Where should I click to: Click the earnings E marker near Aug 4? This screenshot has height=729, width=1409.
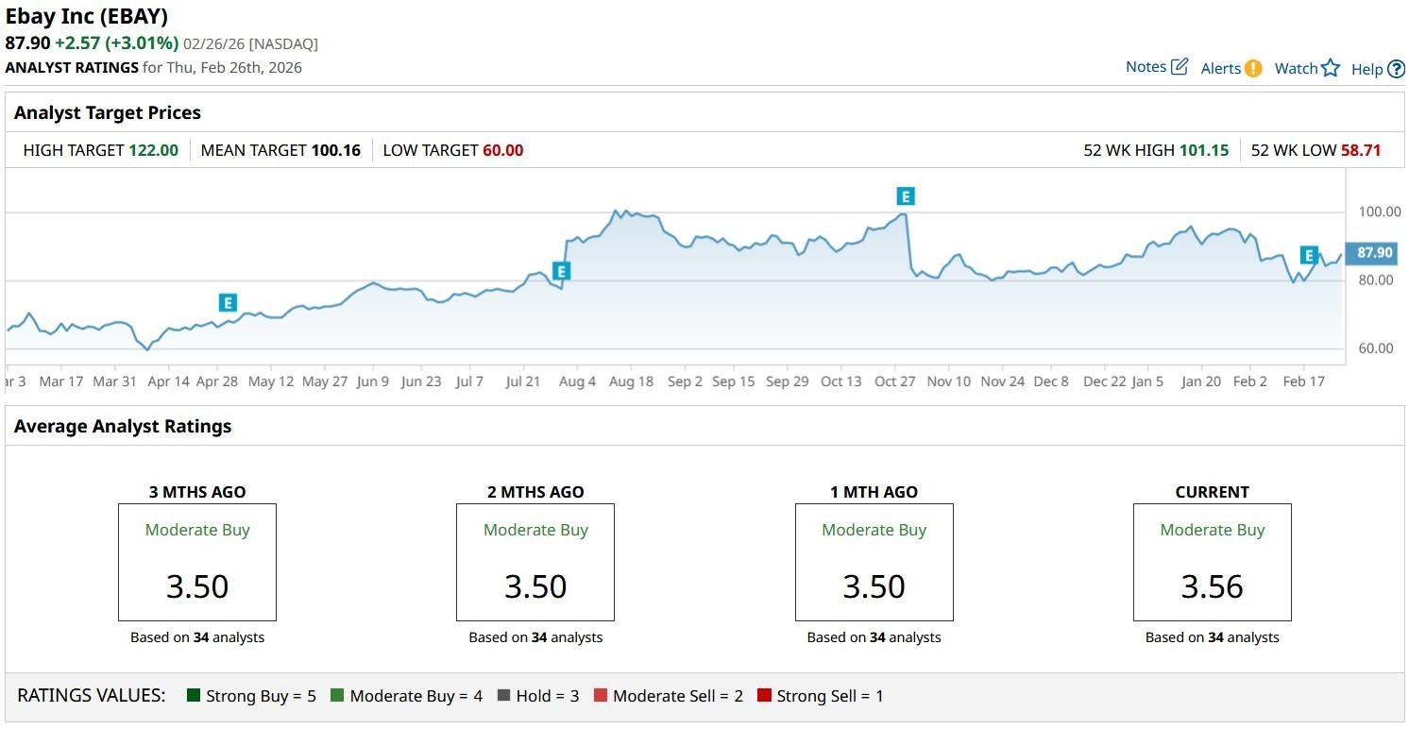(561, 272)
